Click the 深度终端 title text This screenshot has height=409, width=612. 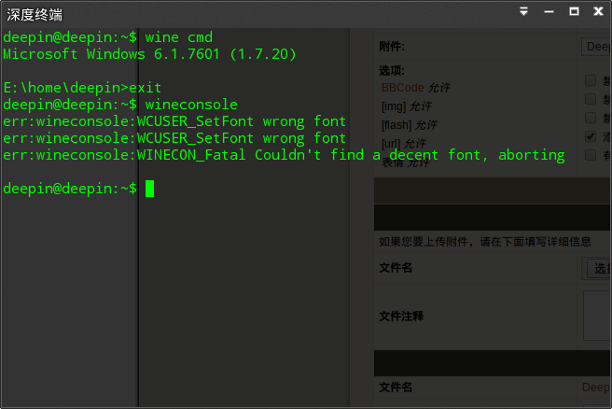click(35, 15)
